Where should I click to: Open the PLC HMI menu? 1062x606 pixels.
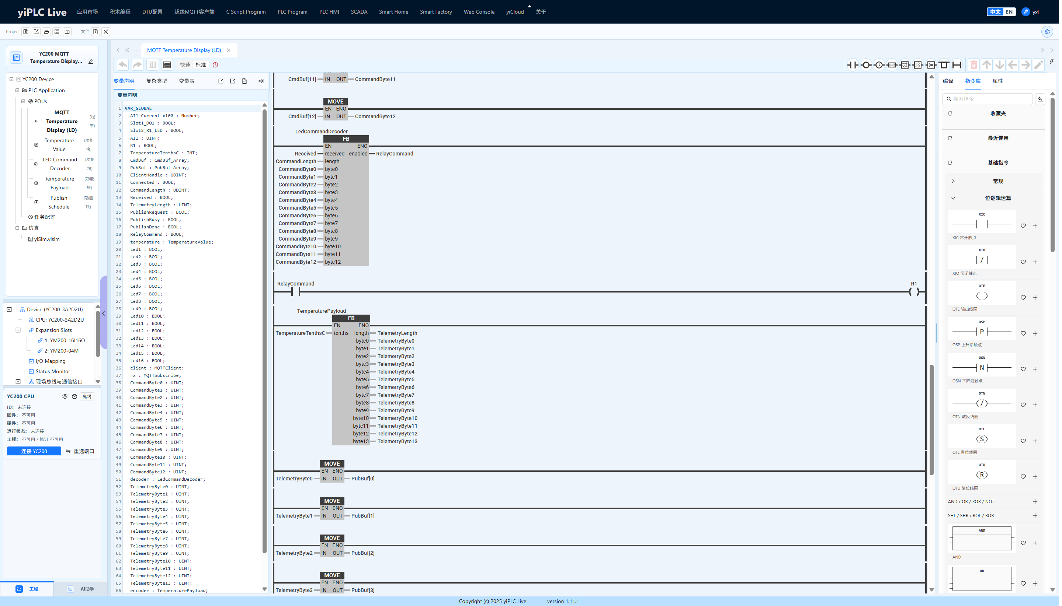pos(329,12)
